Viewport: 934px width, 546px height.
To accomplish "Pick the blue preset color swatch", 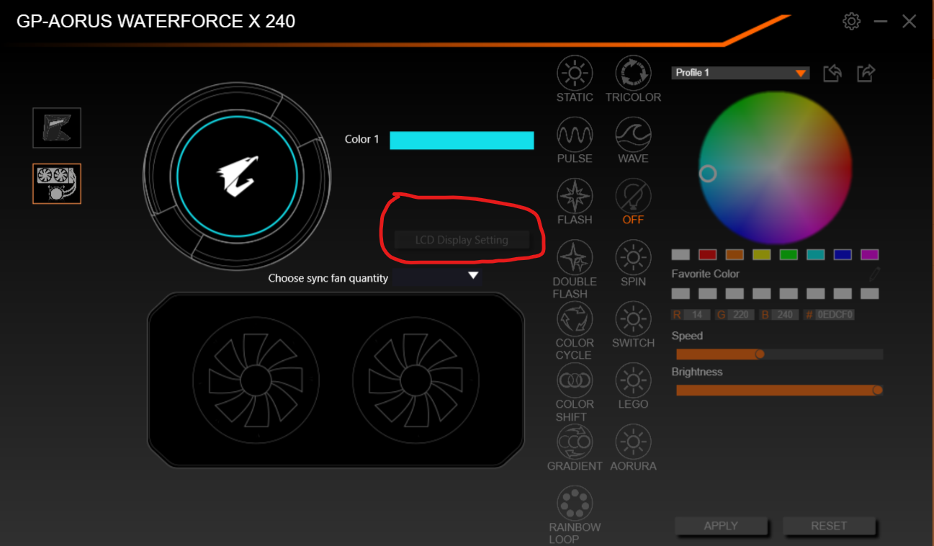I will [x=843, y=254].
